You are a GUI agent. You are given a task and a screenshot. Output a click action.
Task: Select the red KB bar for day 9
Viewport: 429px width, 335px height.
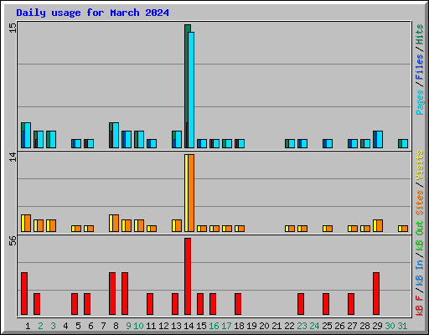click(125, 294)
